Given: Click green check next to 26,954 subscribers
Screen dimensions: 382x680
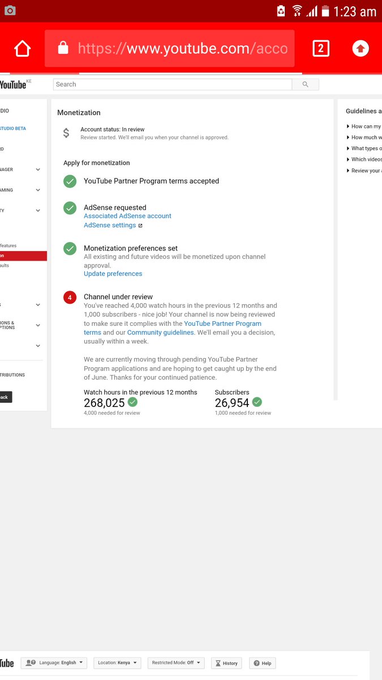Looking at the screenshot, I should pyautogui.click(x=257, y=402).
